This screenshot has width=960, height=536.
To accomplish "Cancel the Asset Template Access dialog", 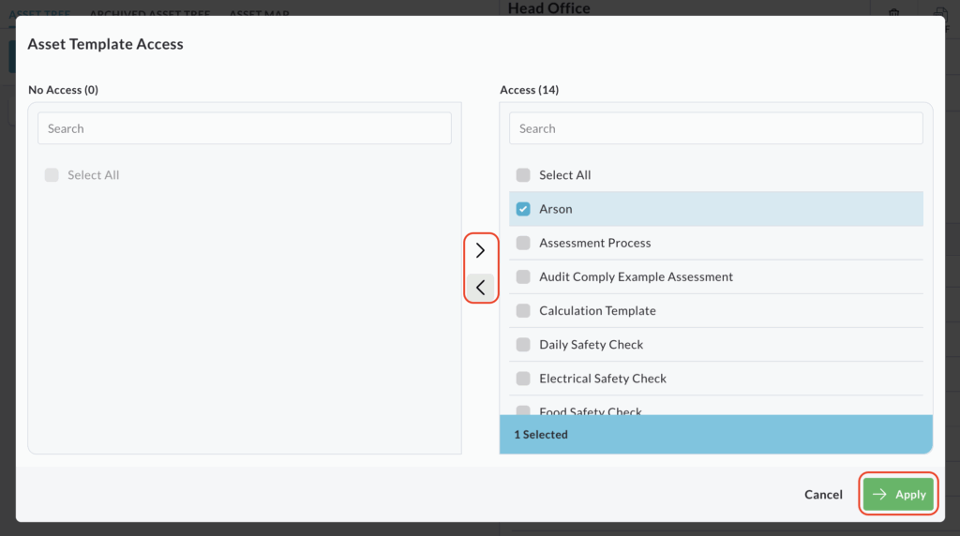I will (823, 495).
